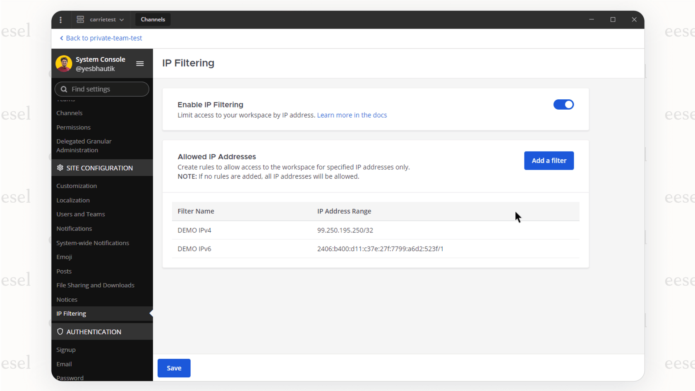
Task: Select Emoji in the sidebar
Action: coord(64,257)
